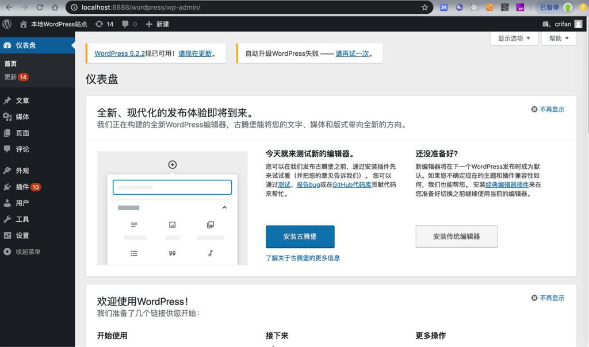Viewport: 589px width, 347px height.
Task: Click the WordPress 5.2.2 link
Action: [120, 53]
